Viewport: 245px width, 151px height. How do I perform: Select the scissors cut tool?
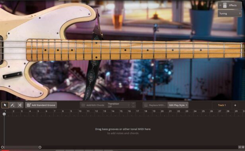(20, 105)
